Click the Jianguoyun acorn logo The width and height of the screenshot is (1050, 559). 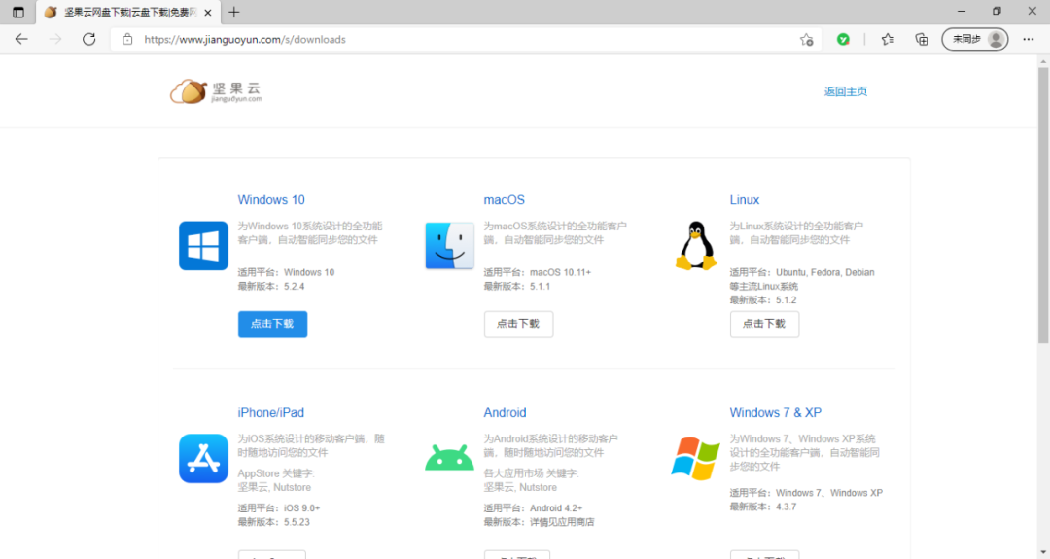216,91
